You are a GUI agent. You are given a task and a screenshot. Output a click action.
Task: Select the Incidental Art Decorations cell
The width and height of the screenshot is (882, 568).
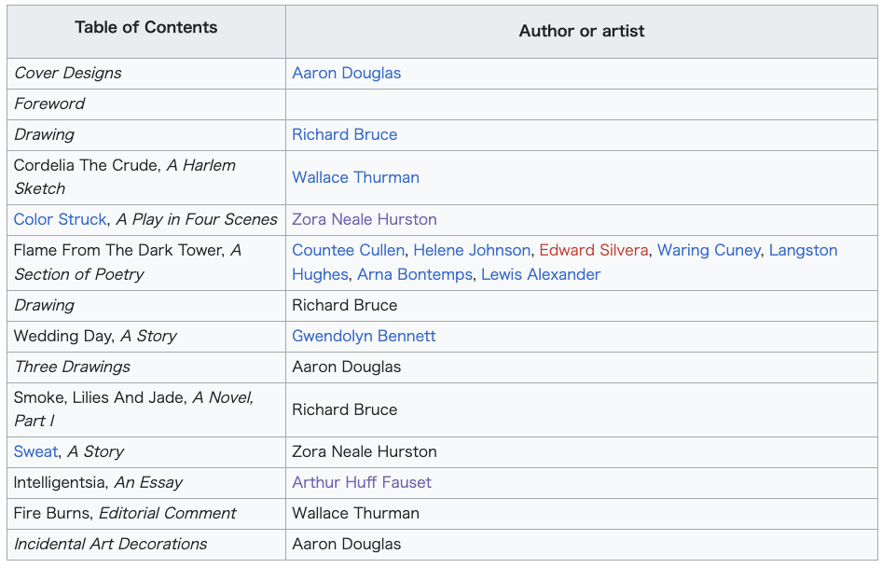146,545
